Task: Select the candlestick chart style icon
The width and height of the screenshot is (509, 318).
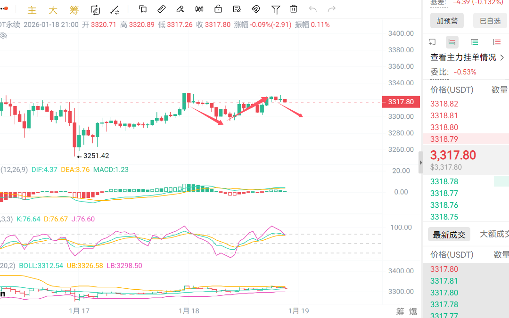Action: (199, 9)
